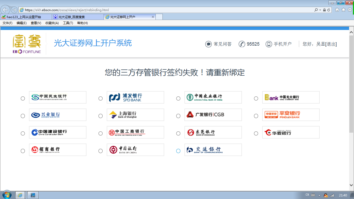
Task: Click the Bank of Communications logo
Action: click(x=213, y=150)
